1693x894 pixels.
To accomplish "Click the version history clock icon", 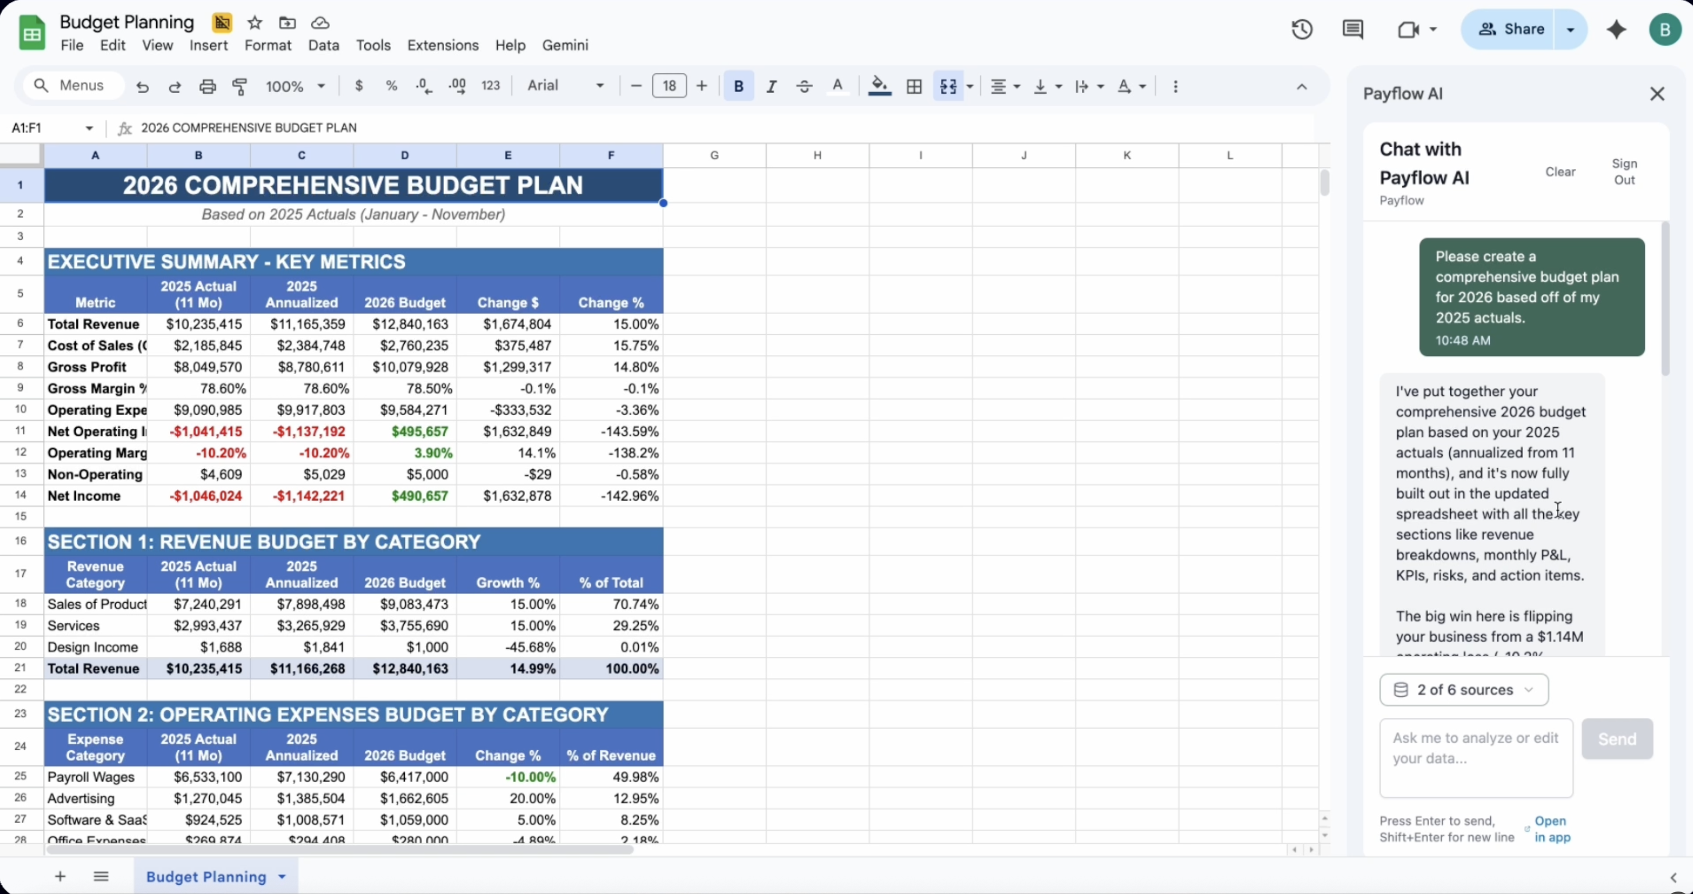I will [x=1302, y=30].
